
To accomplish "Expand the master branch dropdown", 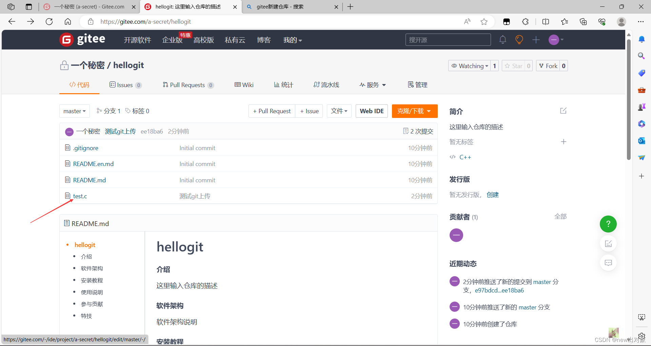I will 74,111.
